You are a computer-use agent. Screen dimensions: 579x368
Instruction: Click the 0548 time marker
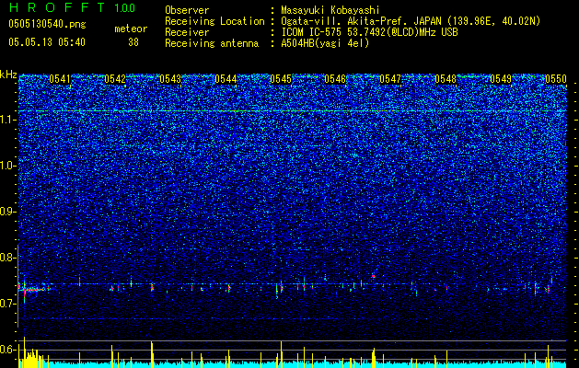446,79
